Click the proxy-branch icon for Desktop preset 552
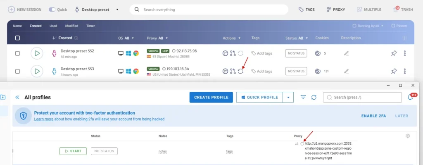The width and height of the screenshot is (423, 165). pos(233,53)
